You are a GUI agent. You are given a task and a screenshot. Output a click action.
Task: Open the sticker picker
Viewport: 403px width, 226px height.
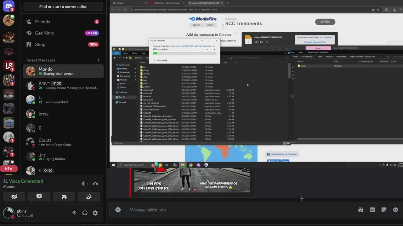tap(384, 210)
